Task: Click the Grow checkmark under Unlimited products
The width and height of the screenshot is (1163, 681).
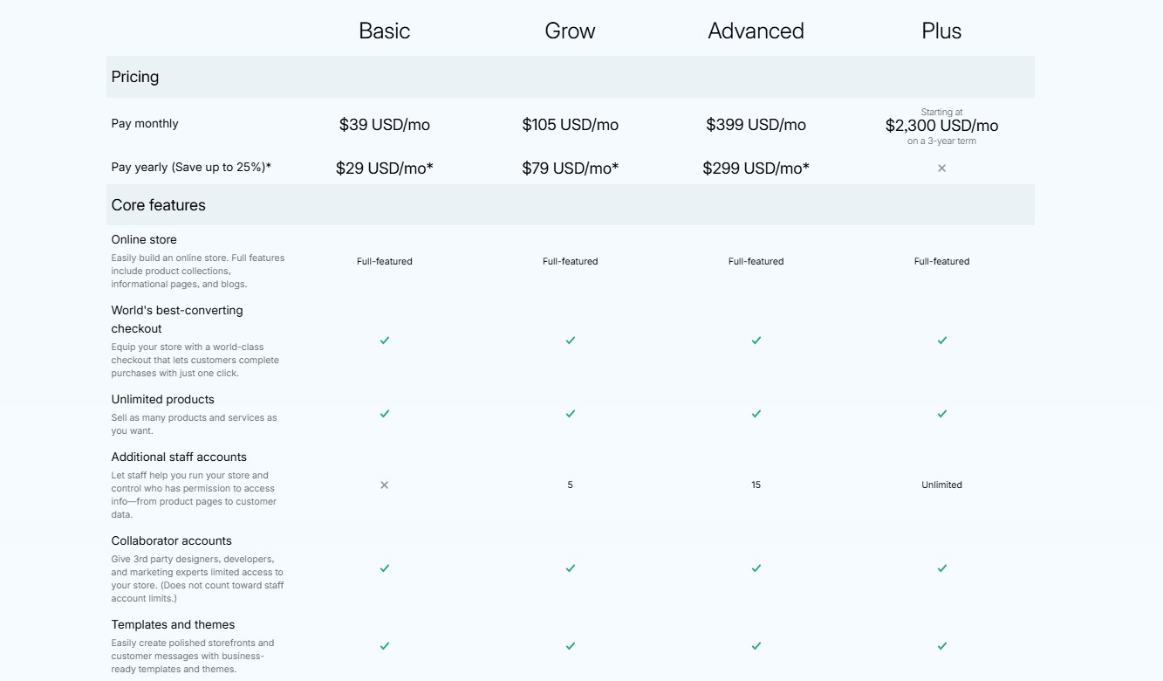Action: click(570, 414)
